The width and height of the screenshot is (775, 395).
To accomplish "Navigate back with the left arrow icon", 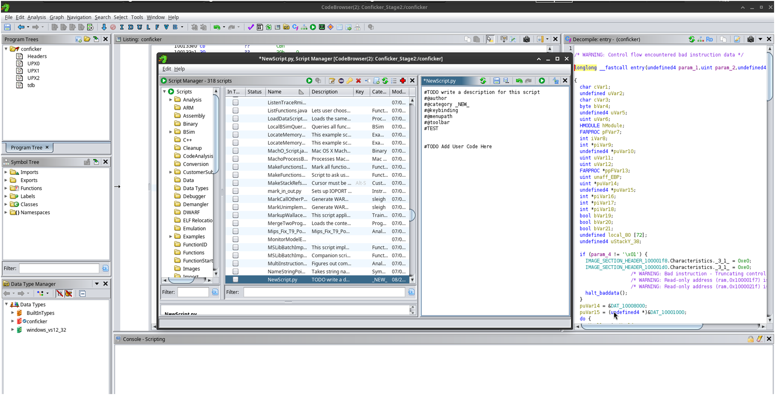I will [x=21, y=27].
